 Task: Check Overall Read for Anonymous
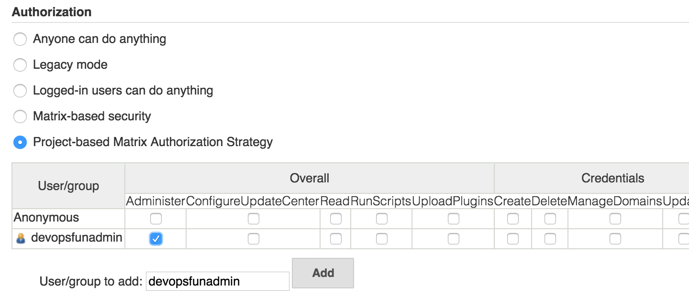pos(336,219)
